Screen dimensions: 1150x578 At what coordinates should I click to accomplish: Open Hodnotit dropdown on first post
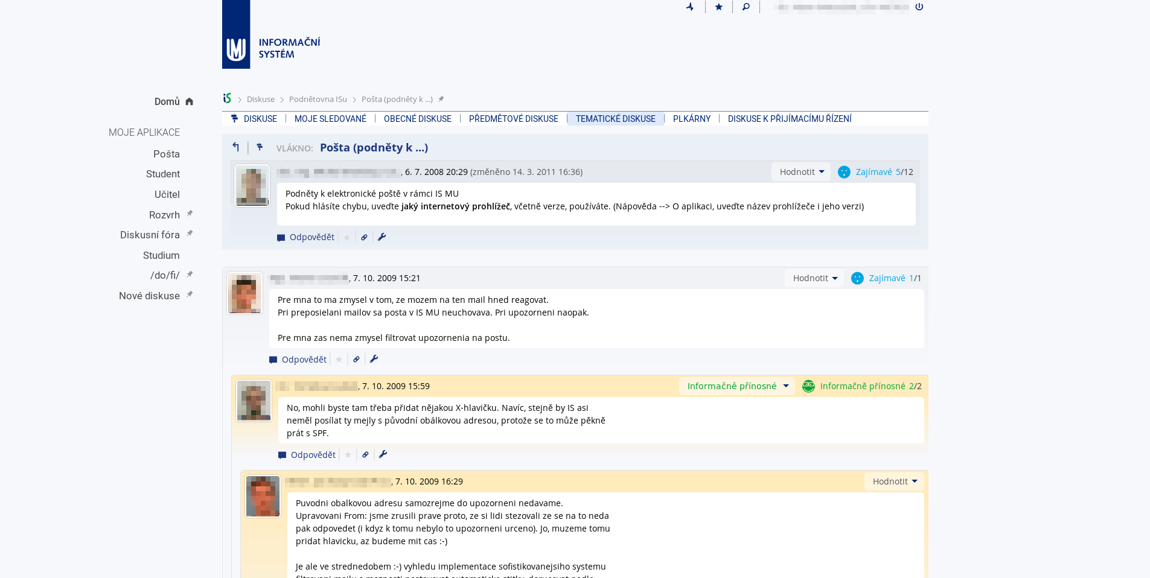(801, 172)
